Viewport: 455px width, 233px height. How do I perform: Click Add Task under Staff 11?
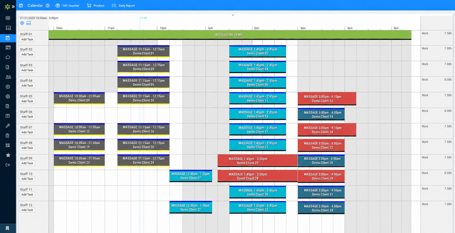click(27, 195)
